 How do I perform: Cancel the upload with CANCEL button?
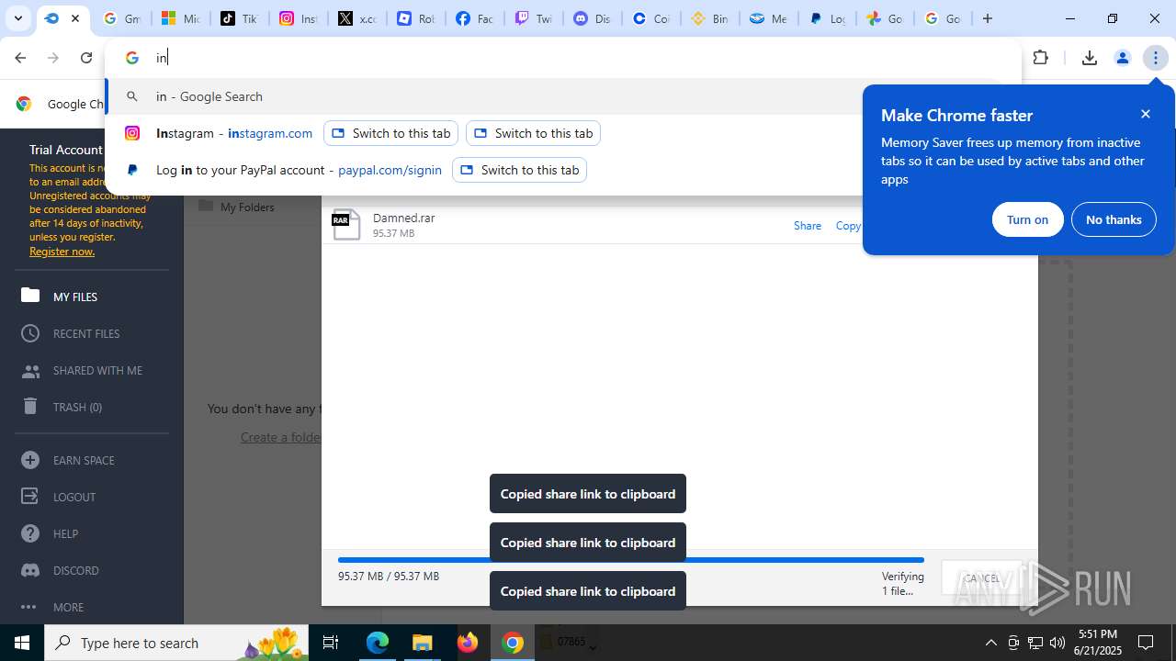(x=981, y=578)
